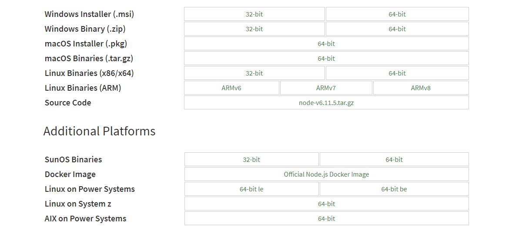The height and width of the screenshot is (230, 512).
Task: Download Linux on System z 64-bit
Action: click(x=326, y=204)
